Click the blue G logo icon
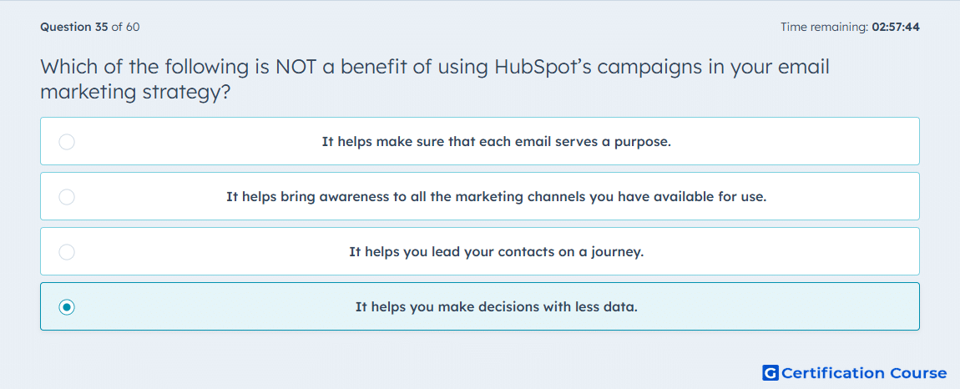Screen dimensions: 960x389 (771, 372)
